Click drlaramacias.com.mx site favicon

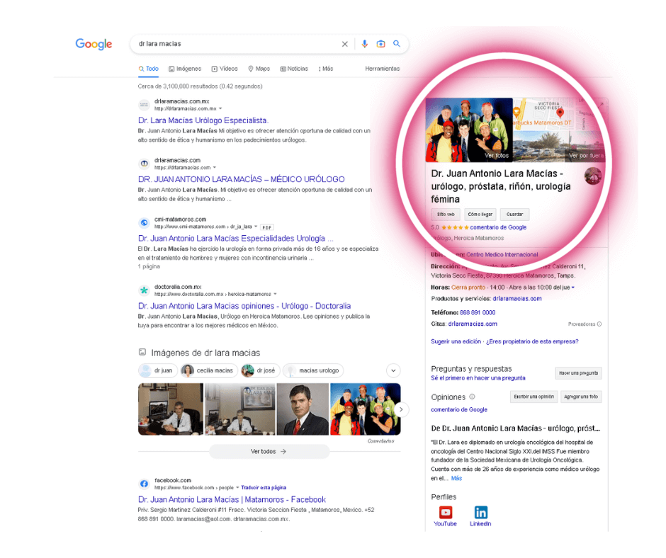pos(145,105)
